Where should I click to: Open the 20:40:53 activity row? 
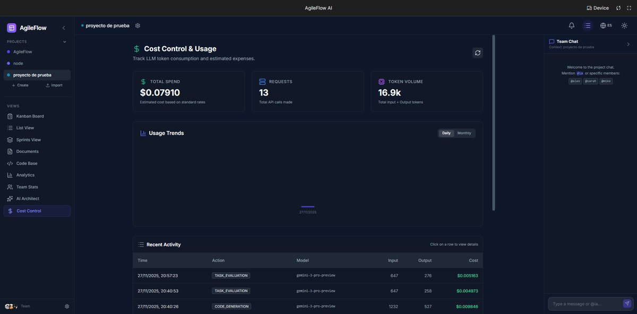click(308, 291)
